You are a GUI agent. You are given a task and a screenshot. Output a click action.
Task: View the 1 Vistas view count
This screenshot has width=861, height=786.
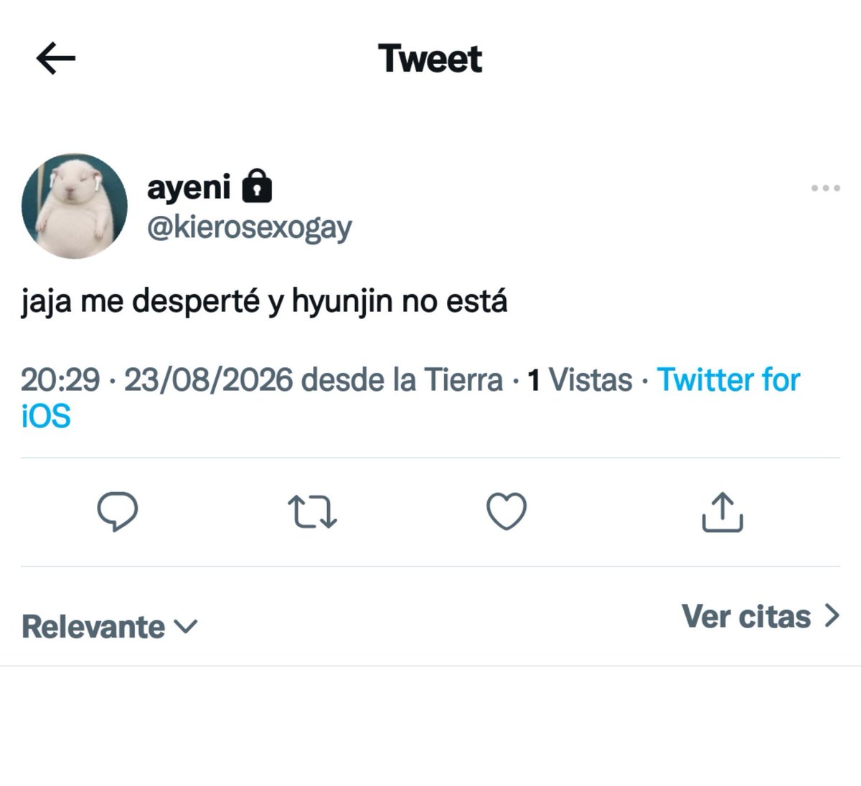[x=580, y=380]
